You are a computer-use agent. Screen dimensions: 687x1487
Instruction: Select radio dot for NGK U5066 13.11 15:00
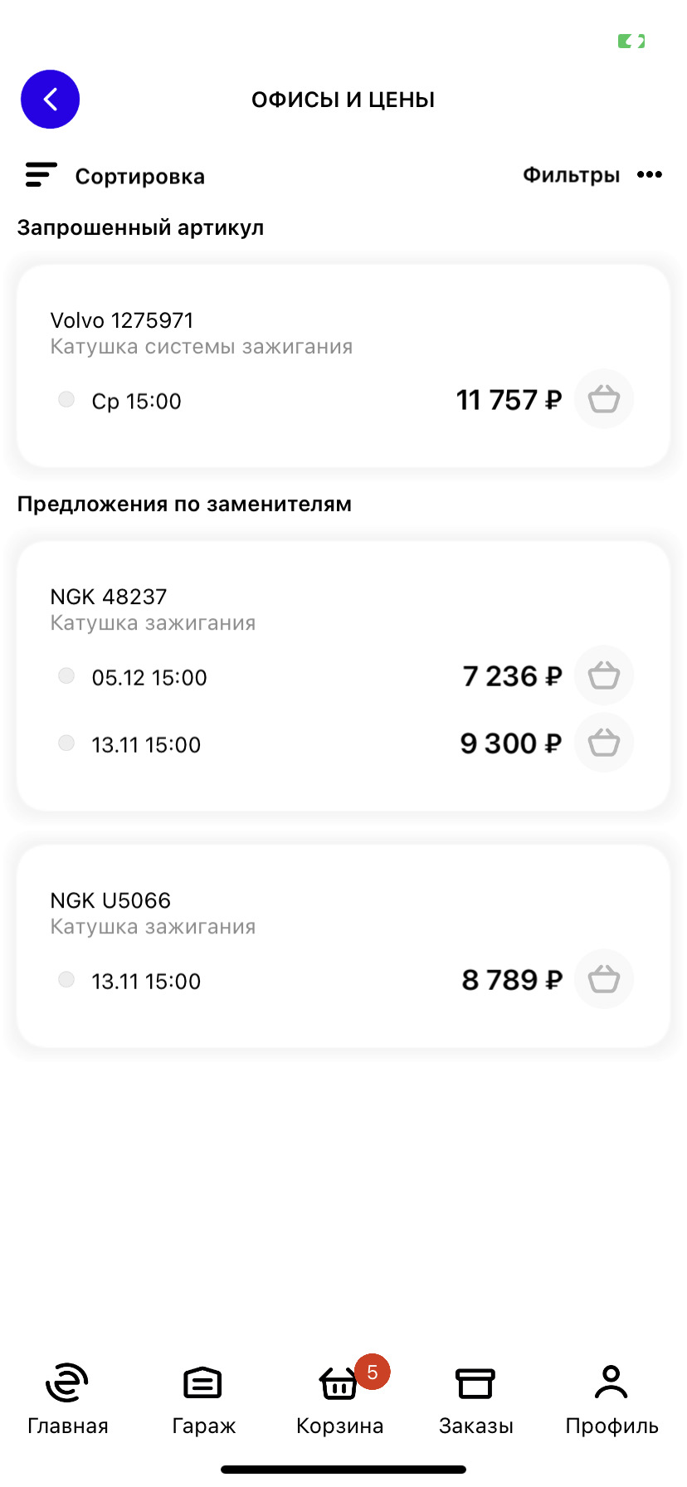coord(66,980)
